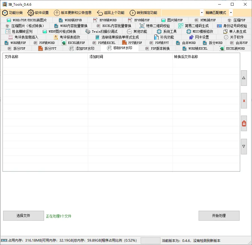Viewport: 252px width, 245px height.
Task: Click the 选择文件 button
Action: tap(23, 216)
